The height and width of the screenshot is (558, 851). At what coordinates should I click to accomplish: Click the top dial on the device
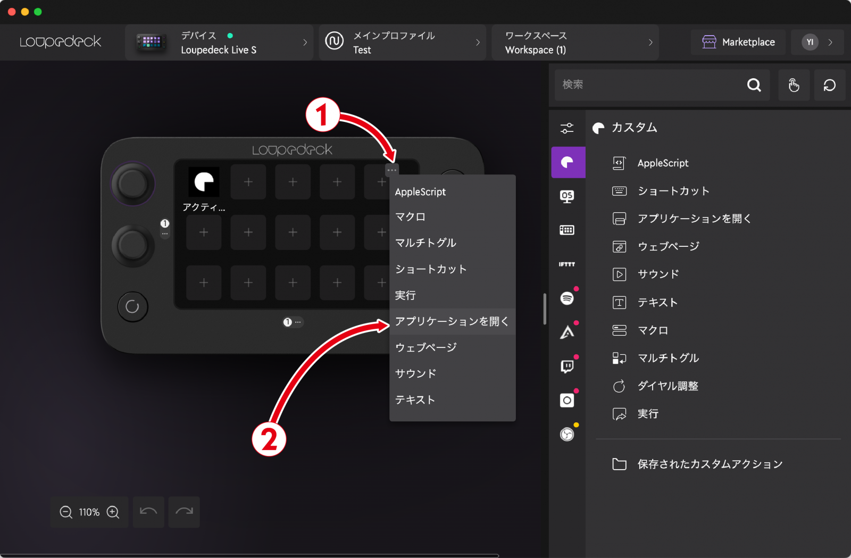[x=132, y=184]
